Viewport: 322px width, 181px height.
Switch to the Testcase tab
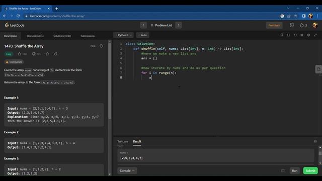click(123, 141)
